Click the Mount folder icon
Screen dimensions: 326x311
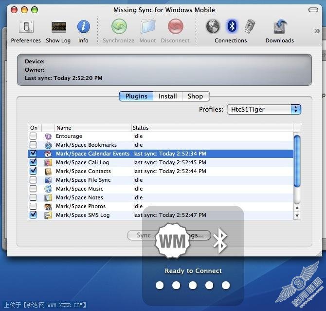click(148, 26)
